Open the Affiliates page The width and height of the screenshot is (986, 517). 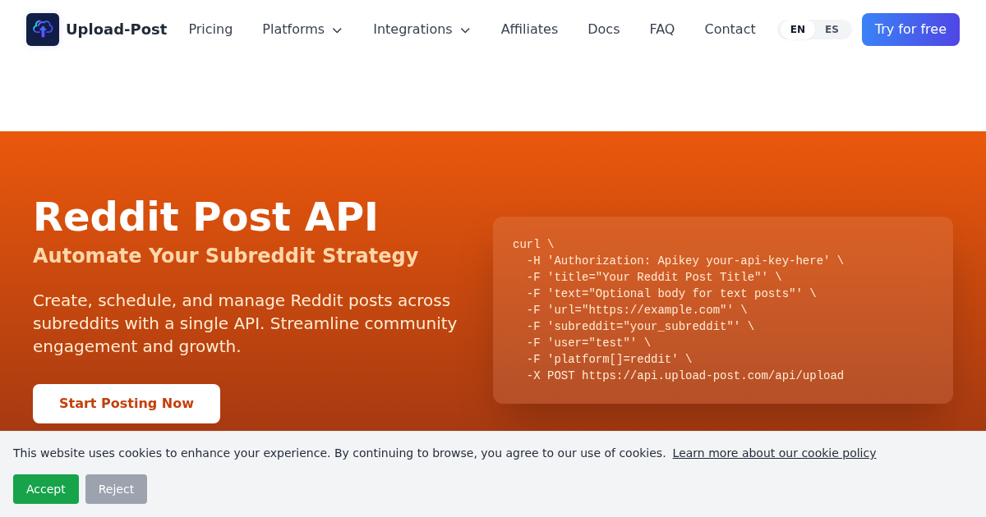[x=529, y=29]
